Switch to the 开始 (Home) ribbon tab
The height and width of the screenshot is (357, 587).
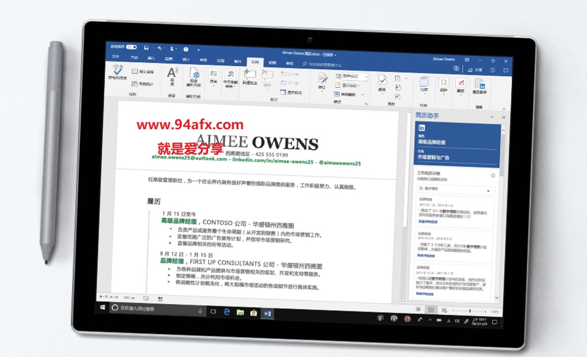tap(134, 58)
